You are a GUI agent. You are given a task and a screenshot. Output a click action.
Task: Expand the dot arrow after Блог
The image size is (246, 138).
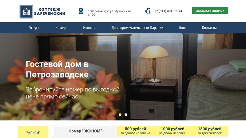pyautogui.click(x=191, y=28)
